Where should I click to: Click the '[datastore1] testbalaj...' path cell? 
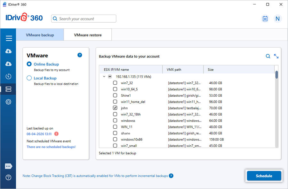pos(185,108)
